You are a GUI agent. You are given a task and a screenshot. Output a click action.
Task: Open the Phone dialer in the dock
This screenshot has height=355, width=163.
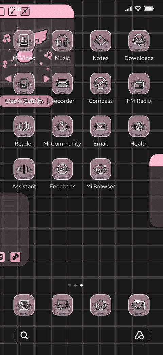pos(24,305)
